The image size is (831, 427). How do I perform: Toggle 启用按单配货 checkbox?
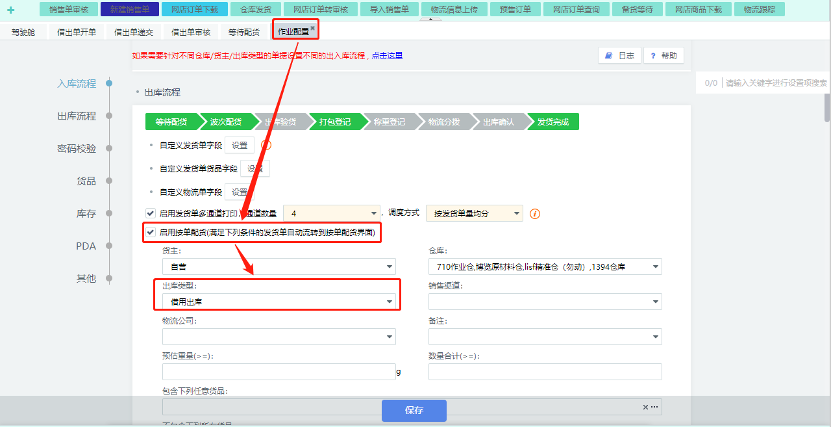(151, 232)
